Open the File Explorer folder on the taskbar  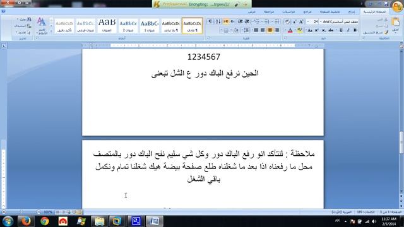point(99,221)
